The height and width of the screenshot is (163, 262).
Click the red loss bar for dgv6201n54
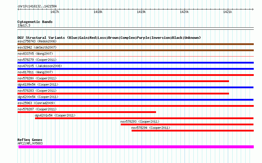pos(144,118)
